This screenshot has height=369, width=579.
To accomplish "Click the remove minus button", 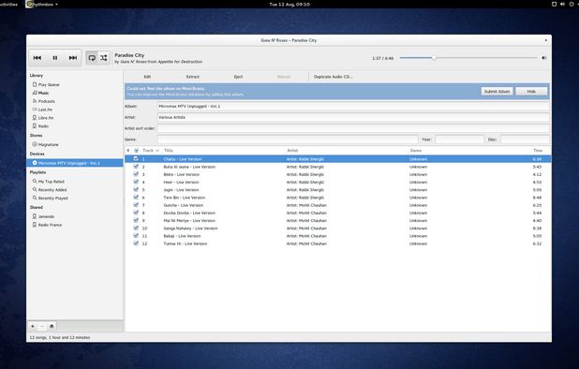I will [42, 326].
